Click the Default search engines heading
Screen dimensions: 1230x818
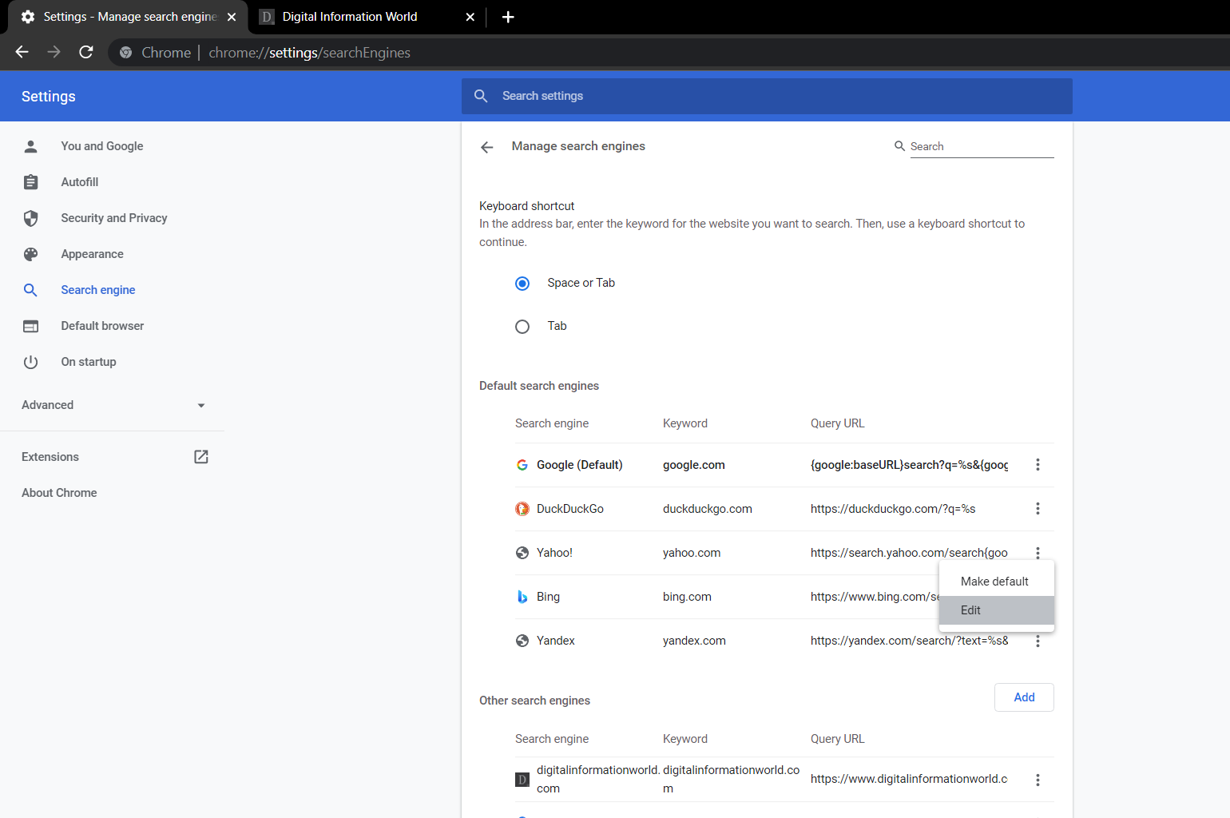[x=539, y=386]
